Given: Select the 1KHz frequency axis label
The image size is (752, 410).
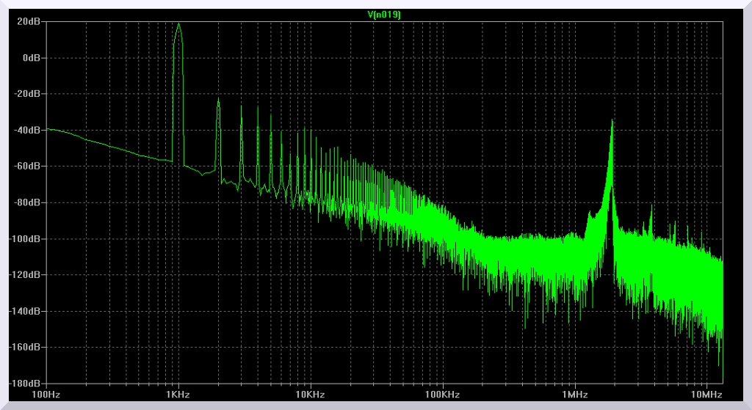Looking at the screenshot, I should click(x=178, y=395).
